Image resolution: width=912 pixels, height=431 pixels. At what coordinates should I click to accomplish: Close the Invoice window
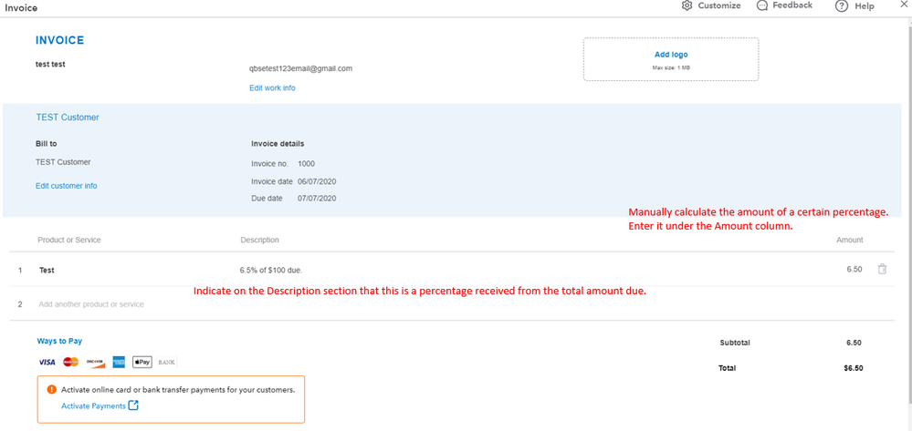click(903, 5)
